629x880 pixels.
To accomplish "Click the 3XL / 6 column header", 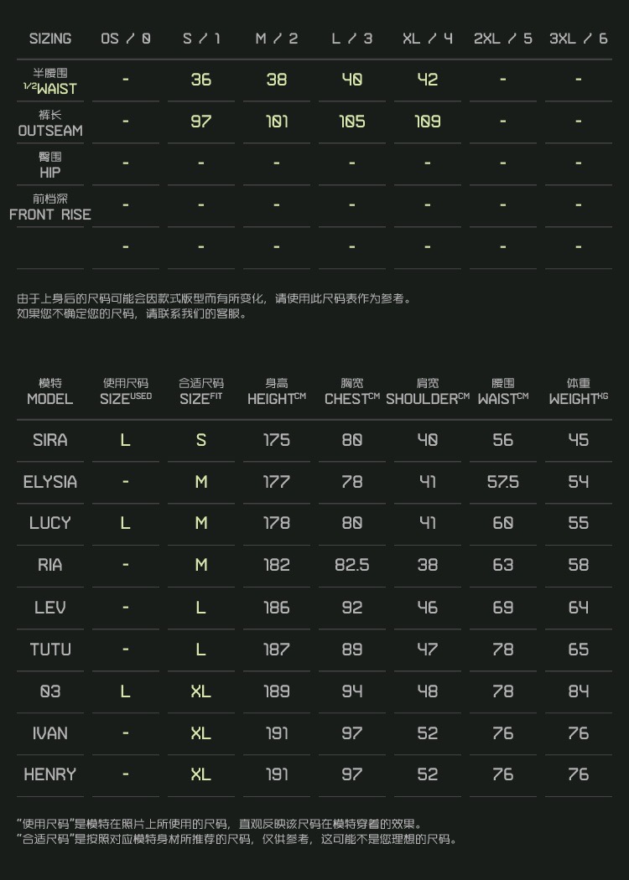I will click(x=579, y=39).
